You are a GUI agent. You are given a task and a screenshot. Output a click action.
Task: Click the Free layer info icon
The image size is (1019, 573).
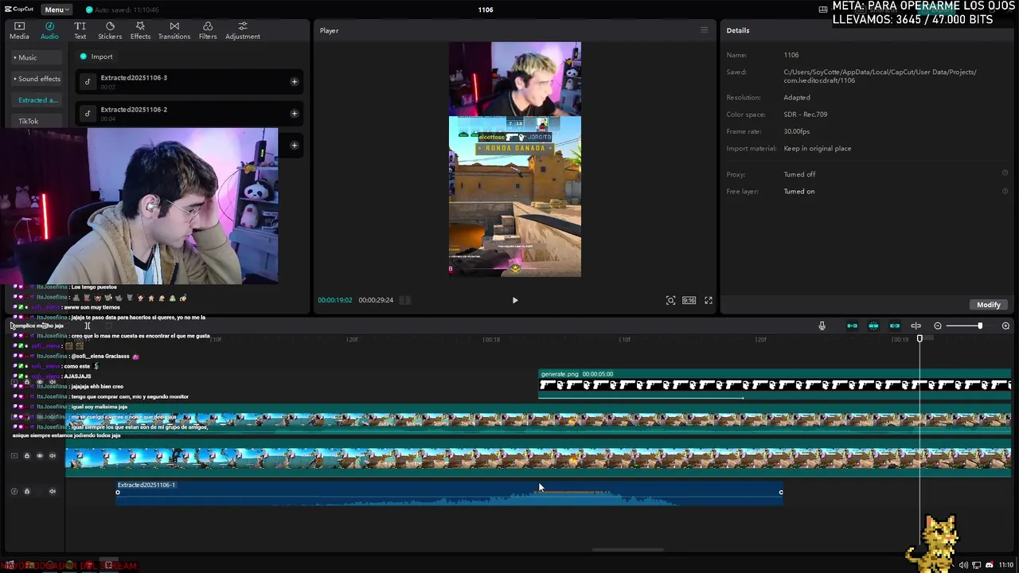click(1005, 191)
